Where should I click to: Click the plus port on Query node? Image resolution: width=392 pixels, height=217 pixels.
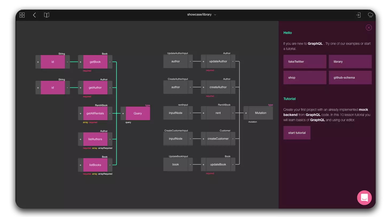click(x=123, y=113)
